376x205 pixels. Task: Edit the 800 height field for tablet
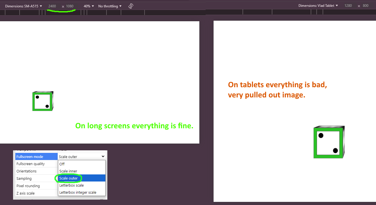tap(365, 6)
